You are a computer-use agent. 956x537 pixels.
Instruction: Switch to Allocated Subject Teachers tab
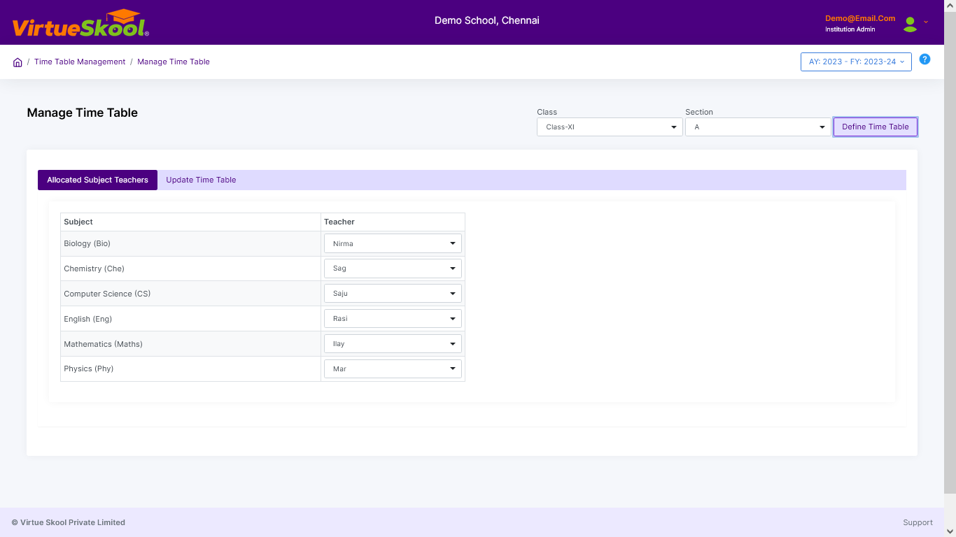(x=97, y=180)
